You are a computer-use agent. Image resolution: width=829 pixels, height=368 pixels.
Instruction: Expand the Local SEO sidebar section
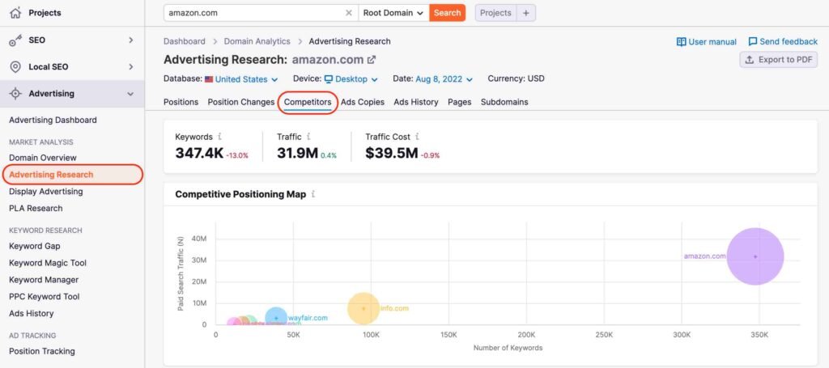[130, 67]
